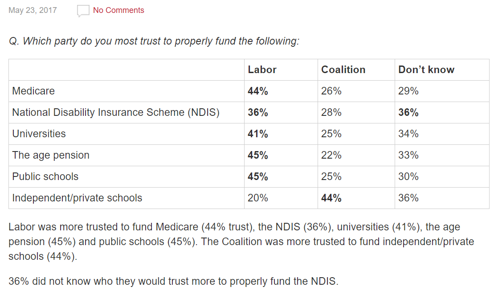Select the Don't know 29% Medicare cell
This screenshot has height=295, width=498.
pos(408,91)
